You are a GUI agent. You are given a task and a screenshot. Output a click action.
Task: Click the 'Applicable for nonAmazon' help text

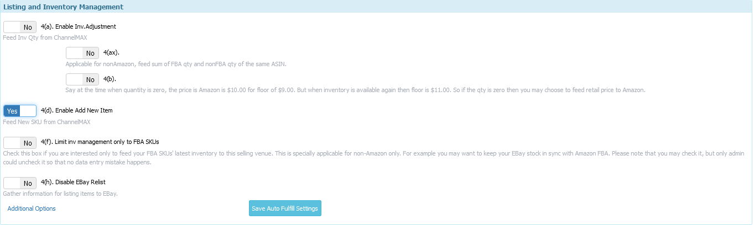[x=176, y=64]
